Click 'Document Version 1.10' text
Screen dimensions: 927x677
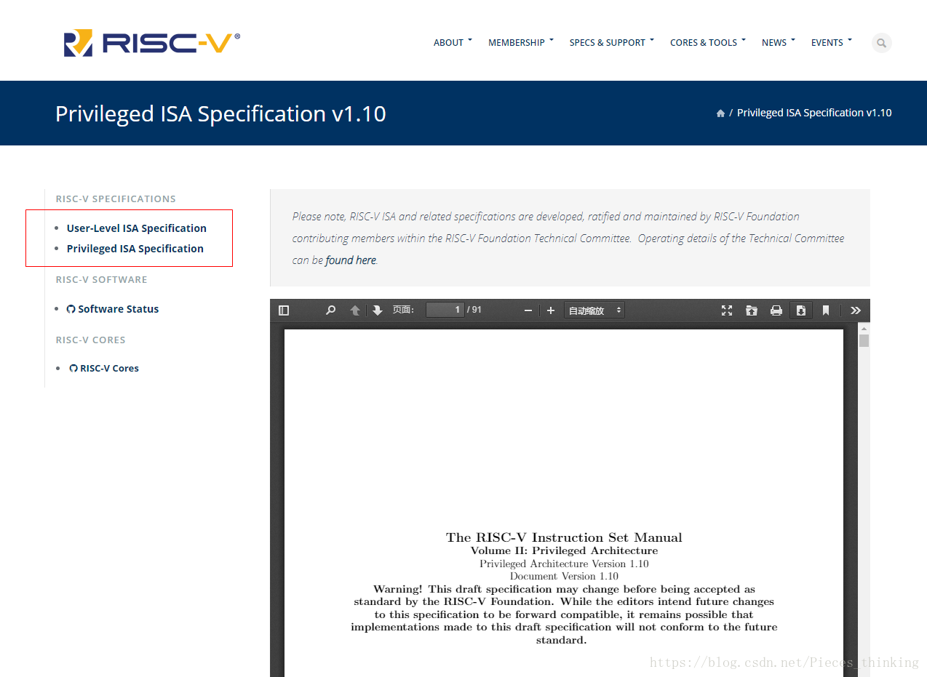(564, 576)
